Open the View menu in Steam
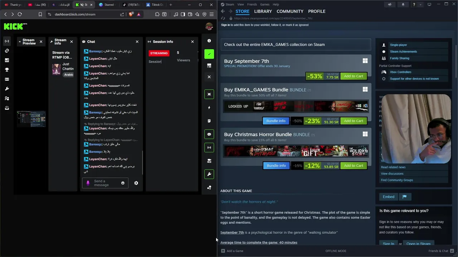 241,4
